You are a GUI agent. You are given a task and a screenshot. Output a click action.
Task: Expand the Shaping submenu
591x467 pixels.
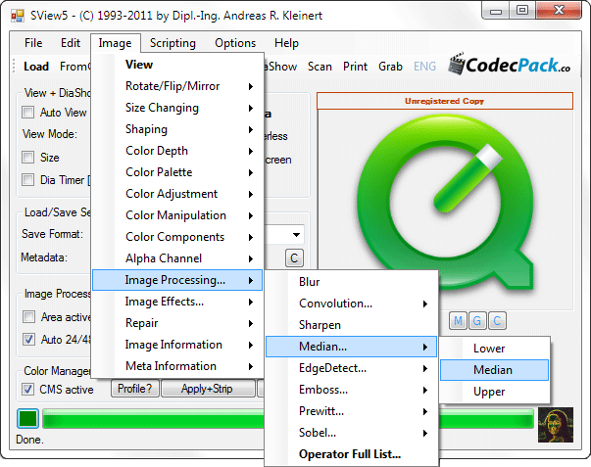[177, 129]
